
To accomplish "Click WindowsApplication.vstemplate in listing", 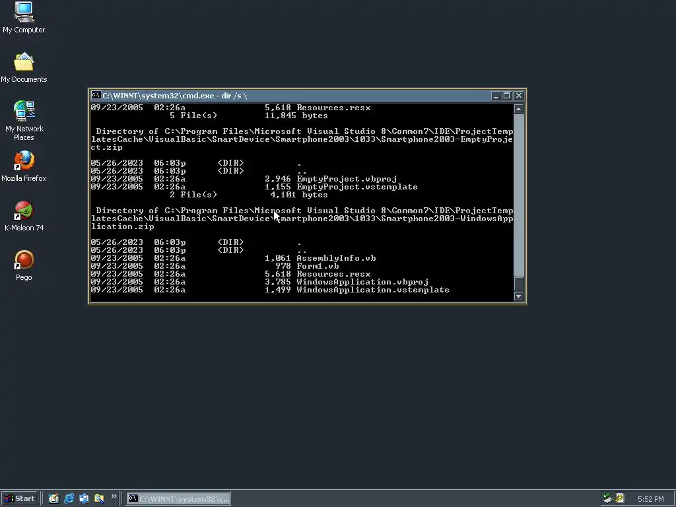I will 373,290.
